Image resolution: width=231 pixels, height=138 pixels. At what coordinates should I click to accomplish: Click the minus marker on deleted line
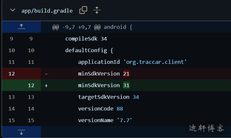coord(46,74)
